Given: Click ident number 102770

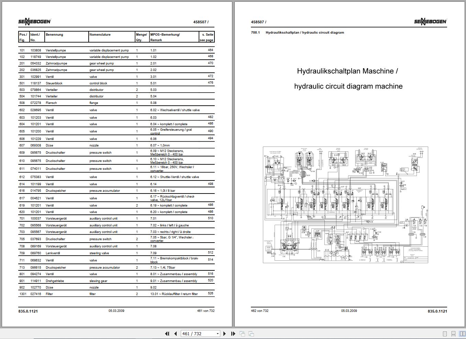Looking at the screenshot, I should (x=36, y=288).
